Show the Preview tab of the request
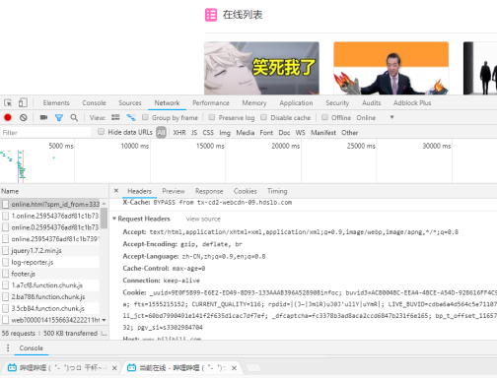 tap(174, 191)
